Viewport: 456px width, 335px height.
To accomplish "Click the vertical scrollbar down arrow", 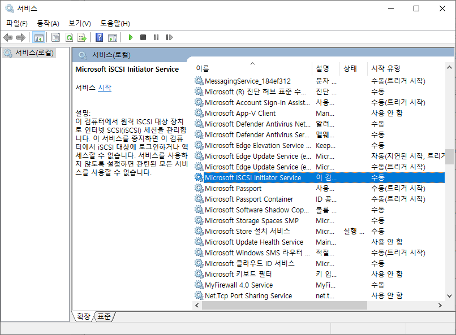I will coord(449,296).
